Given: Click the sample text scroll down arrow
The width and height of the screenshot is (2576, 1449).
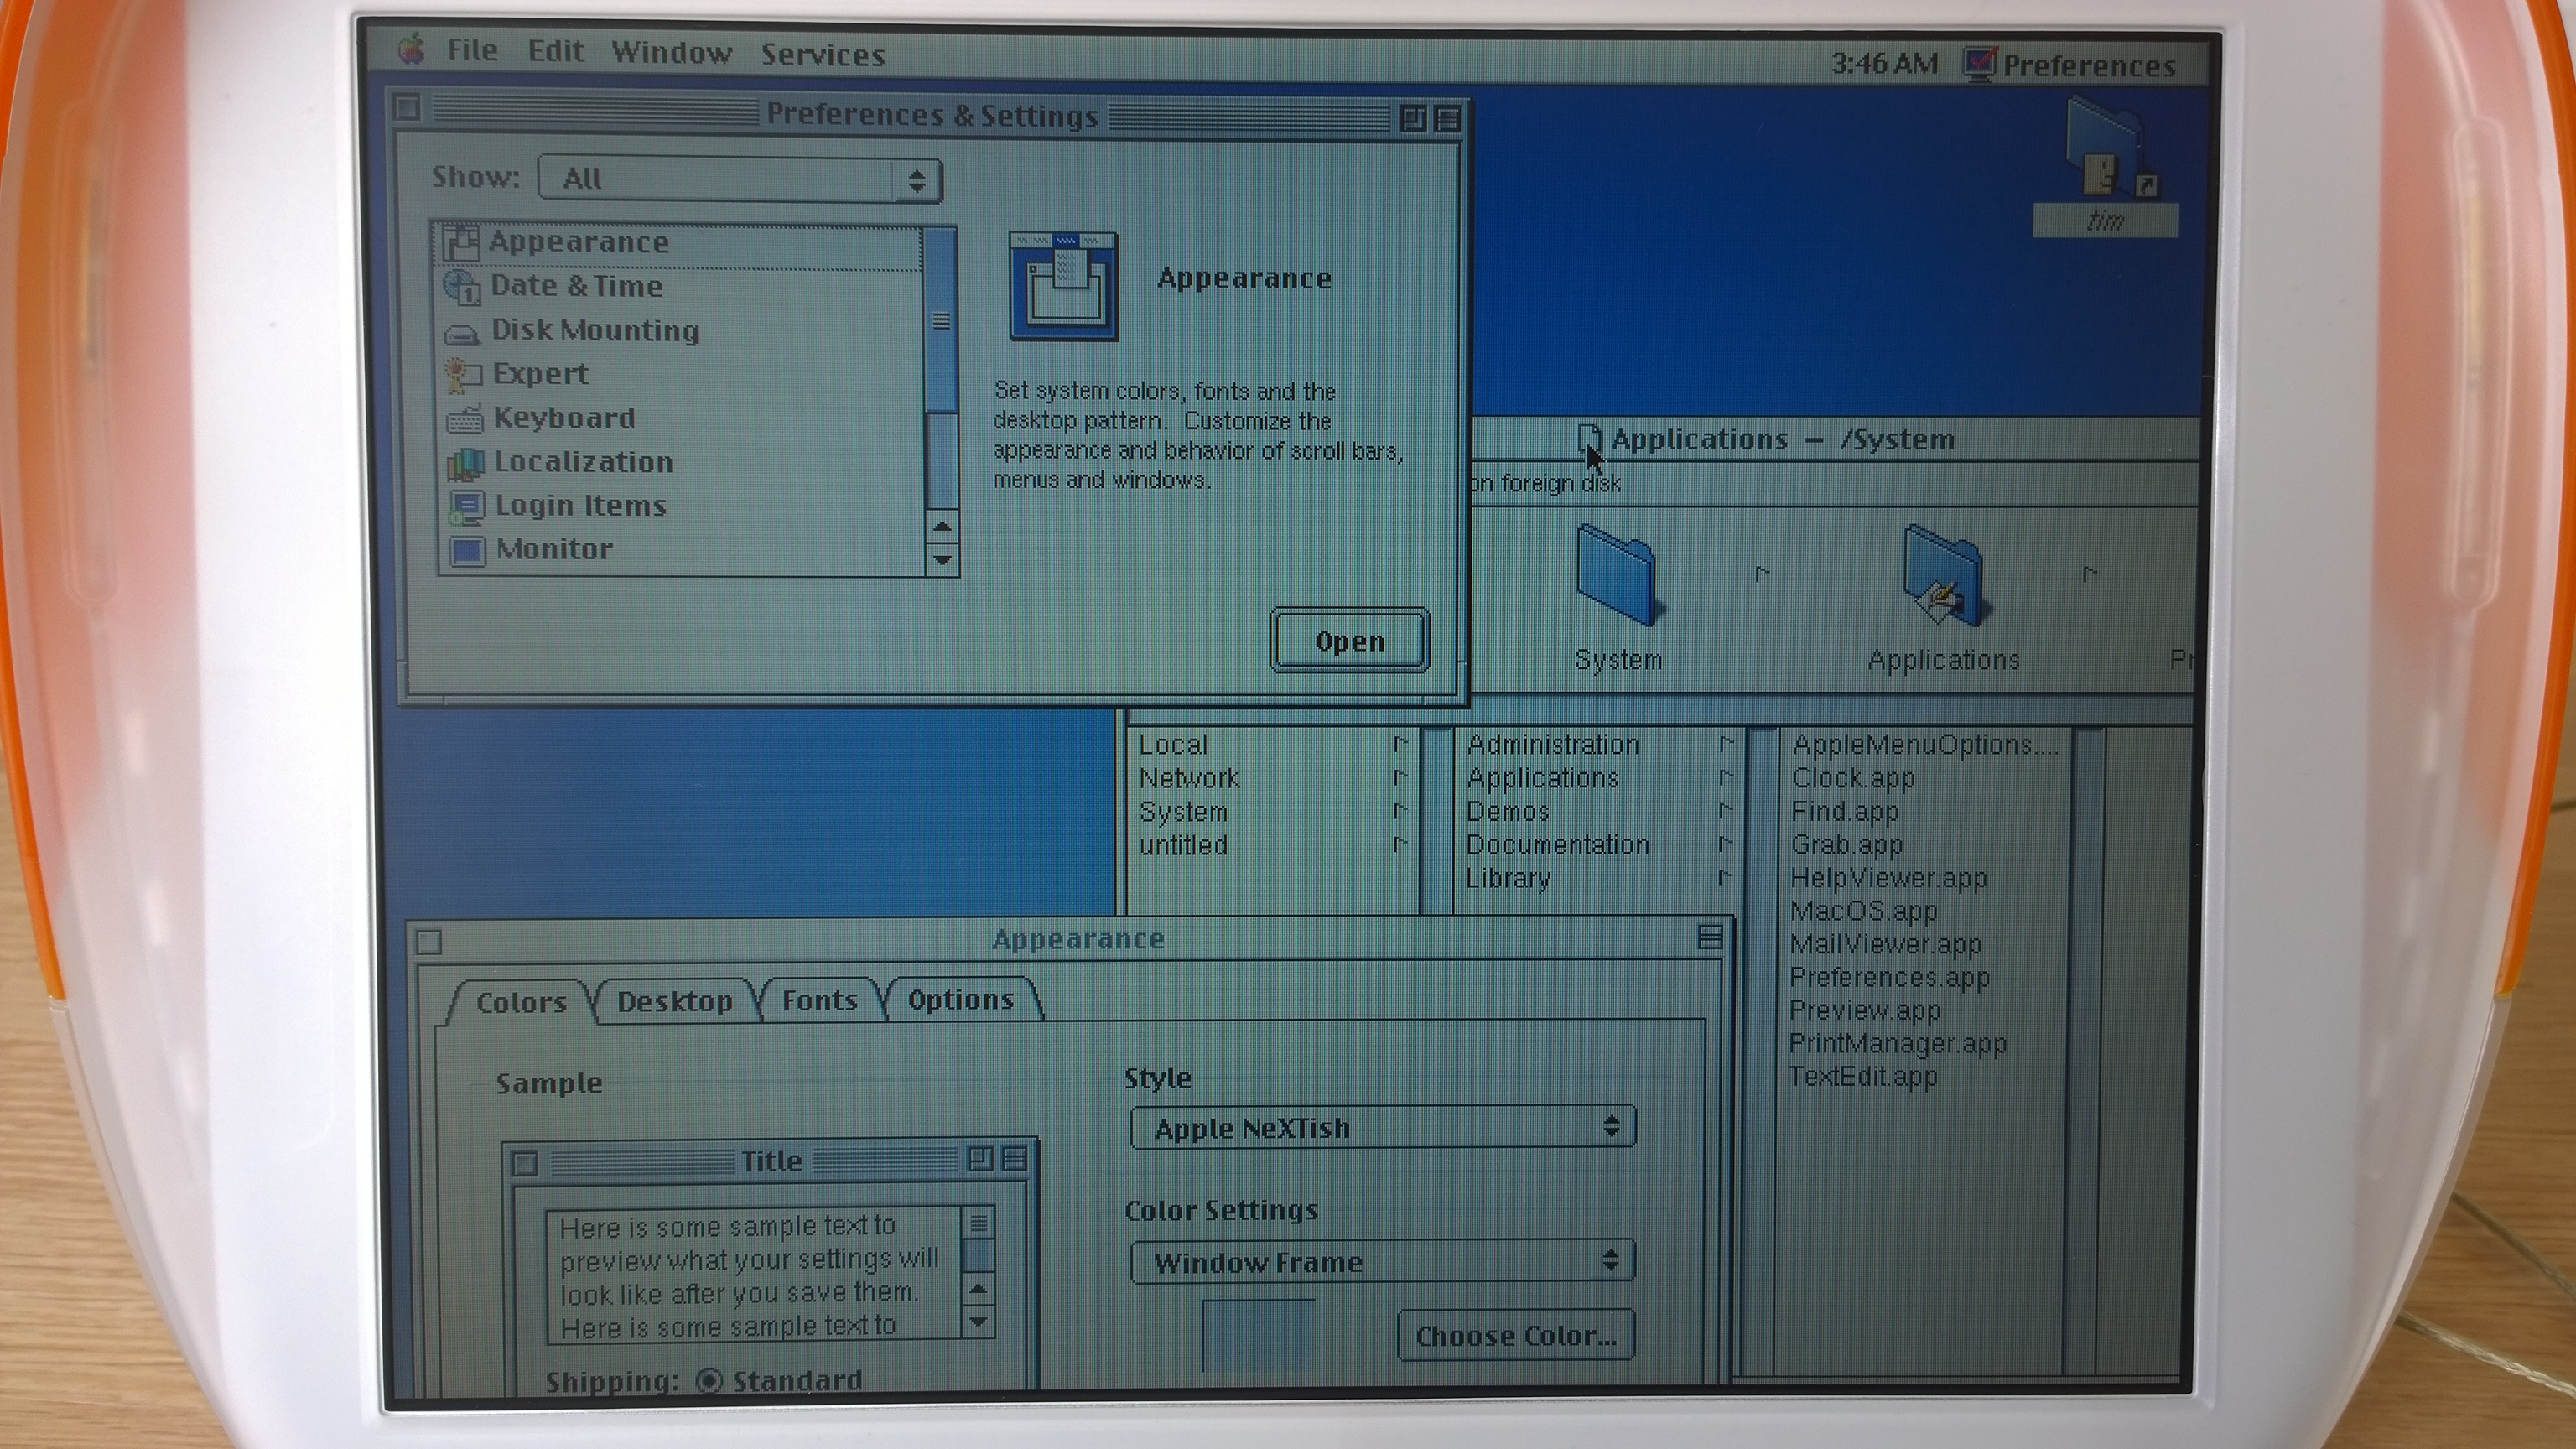Looking at the screenshot, I should pyautogui.click(x=978, y=1322).
